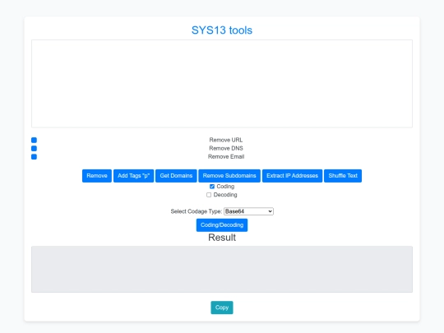Screen dimensions: 444x333
Task: Check the Decoding checkbox
Action: (x=209, y=195)
